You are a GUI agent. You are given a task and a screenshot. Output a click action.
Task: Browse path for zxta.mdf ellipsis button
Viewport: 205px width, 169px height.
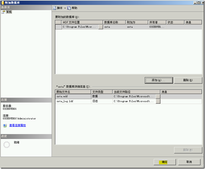coord(158,97)
